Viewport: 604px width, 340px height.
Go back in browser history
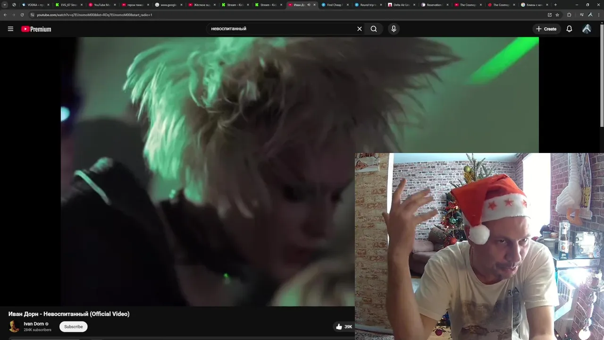(x=5, y=15)
